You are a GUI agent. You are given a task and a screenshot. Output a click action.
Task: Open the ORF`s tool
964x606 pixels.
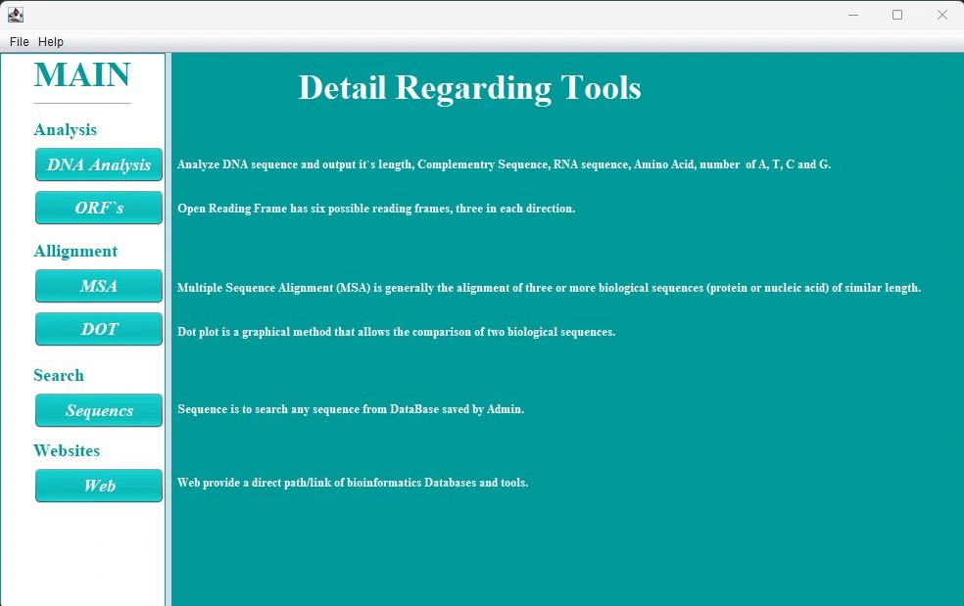pyautogui.click(x=99, y=208)
